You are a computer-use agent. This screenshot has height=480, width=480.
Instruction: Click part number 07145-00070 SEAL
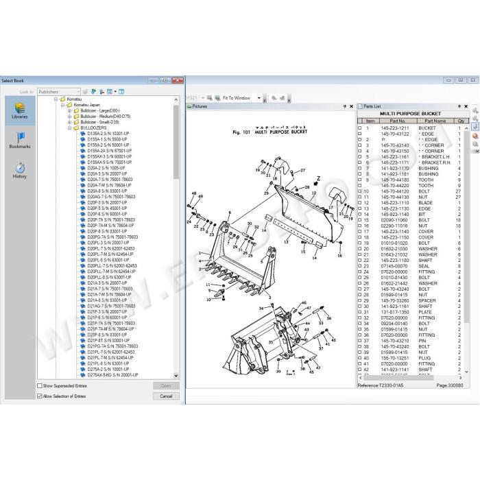point(394,266)
